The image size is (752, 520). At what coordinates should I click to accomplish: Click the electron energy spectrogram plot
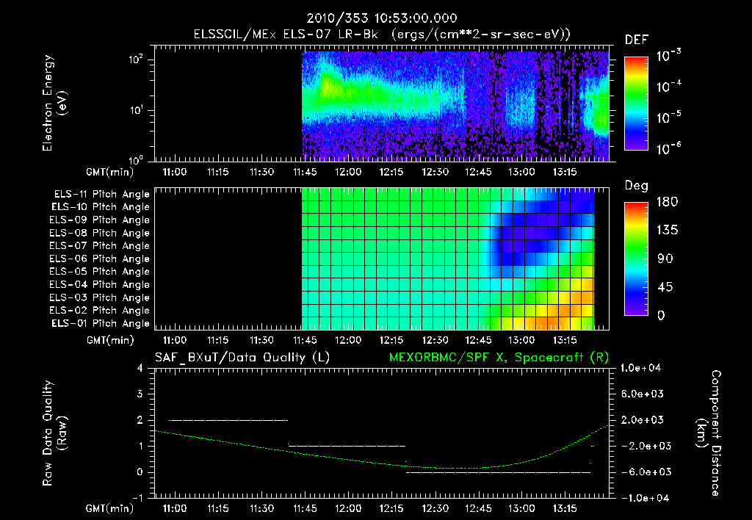[x=382, y=103]
